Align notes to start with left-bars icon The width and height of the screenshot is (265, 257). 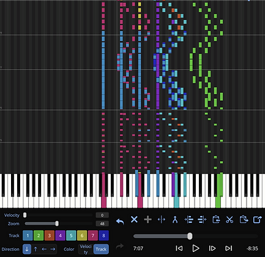[x=188, y=220]
